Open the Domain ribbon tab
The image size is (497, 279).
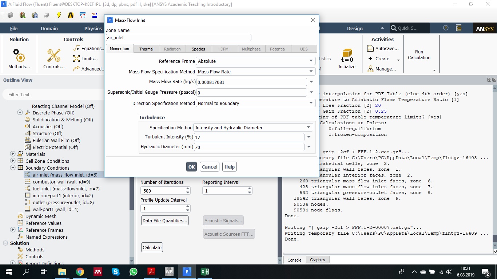pyautogui.click(x=49, y=28)
